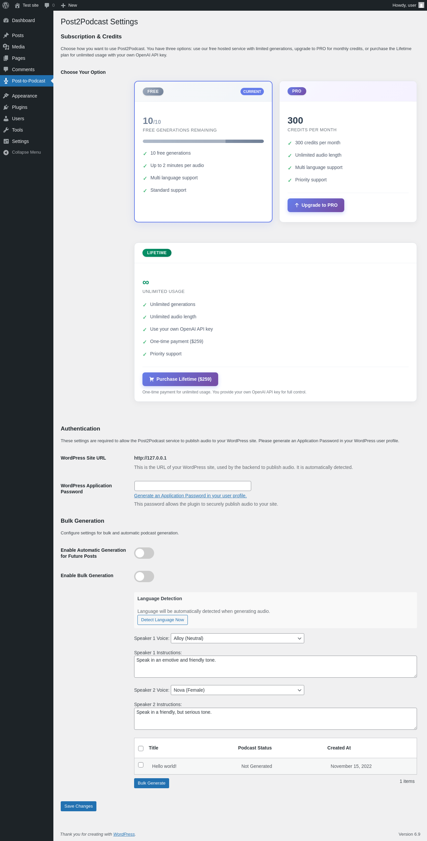The image size is (427, 841).
Task: Focus the WordPress Application Password field
Action: point(192,486)
